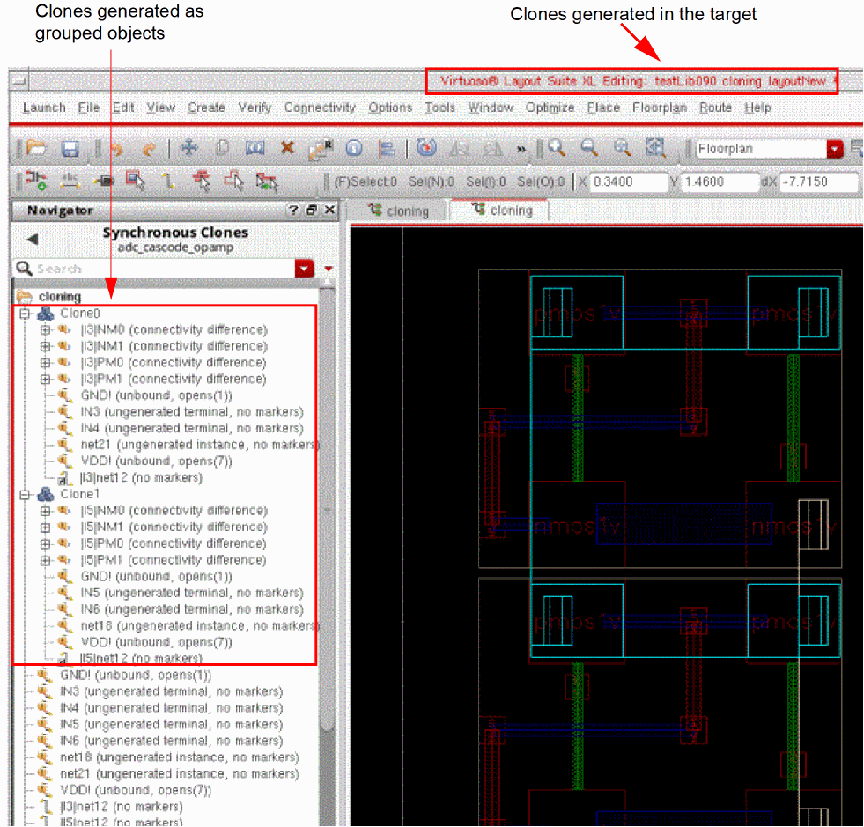Collapse the Clone0 tree node
The width and height of the screenshot is (864, 827).
tap(26, 314)
